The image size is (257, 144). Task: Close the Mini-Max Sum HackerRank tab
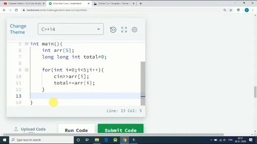point(88,4)
